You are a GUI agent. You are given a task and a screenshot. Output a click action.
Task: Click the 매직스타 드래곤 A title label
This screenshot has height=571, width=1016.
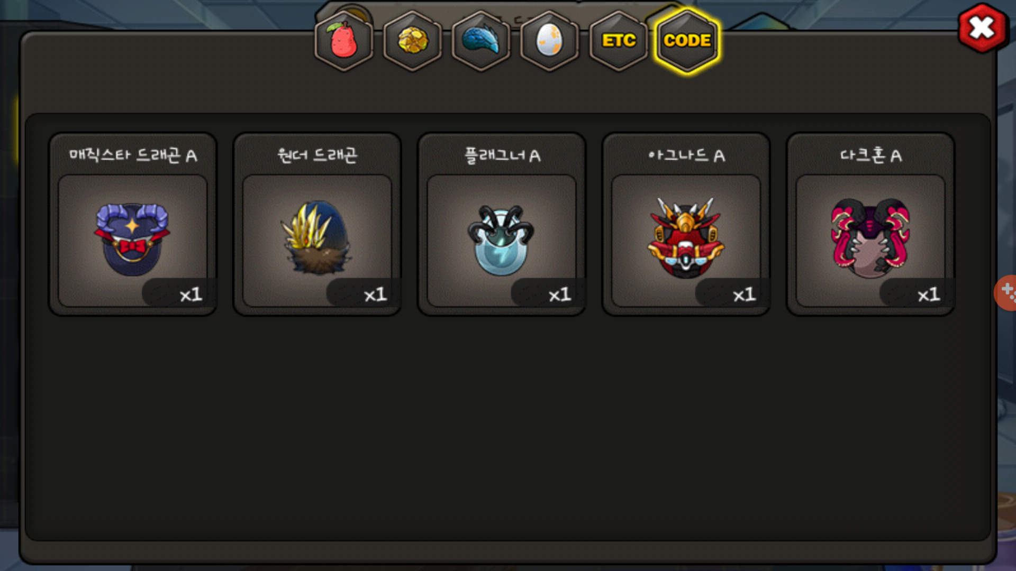pos(133,155)
